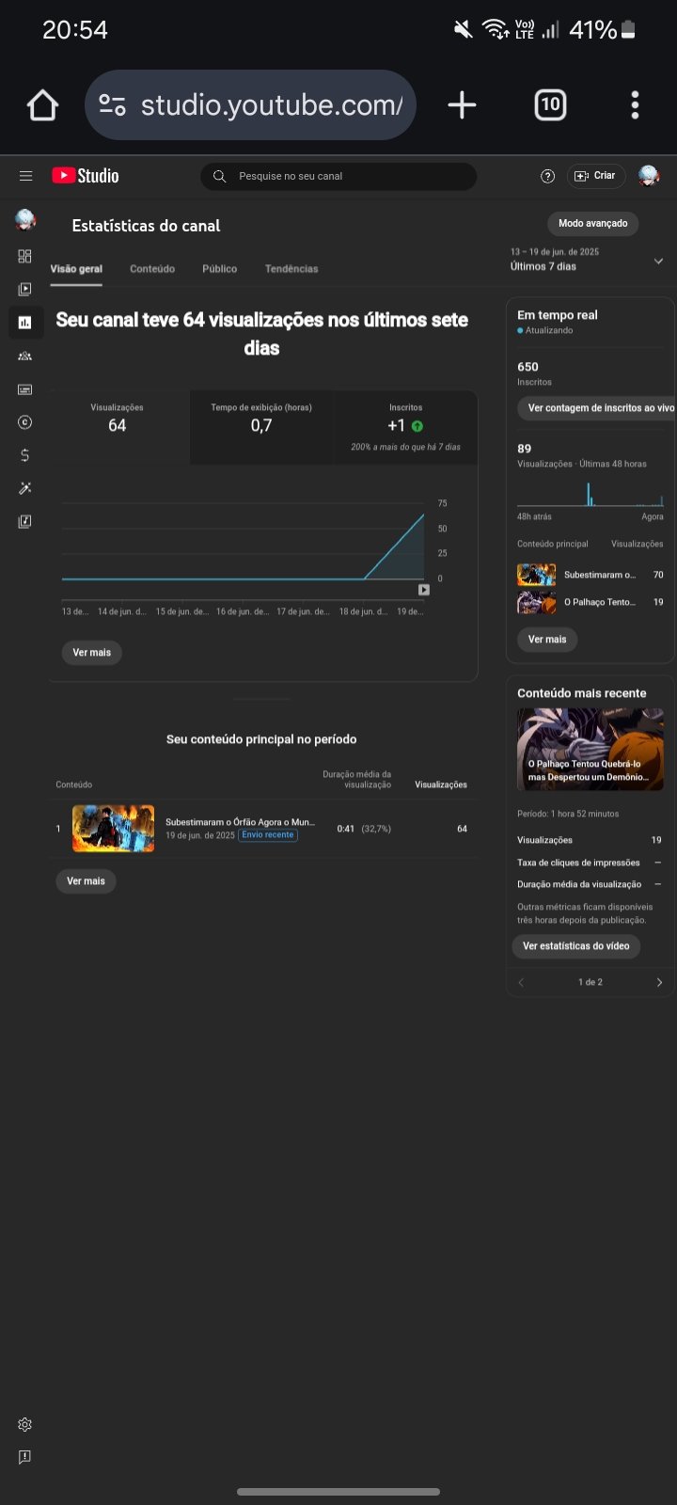Click Ver mais under top content table
Image resolution: width=677 pixels, height=1505 pixels.
pos(87,881)
